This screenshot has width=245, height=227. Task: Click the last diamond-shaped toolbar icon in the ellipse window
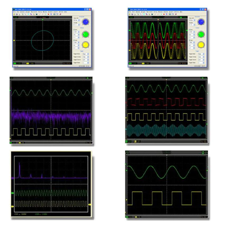click(x=60, y=14)
